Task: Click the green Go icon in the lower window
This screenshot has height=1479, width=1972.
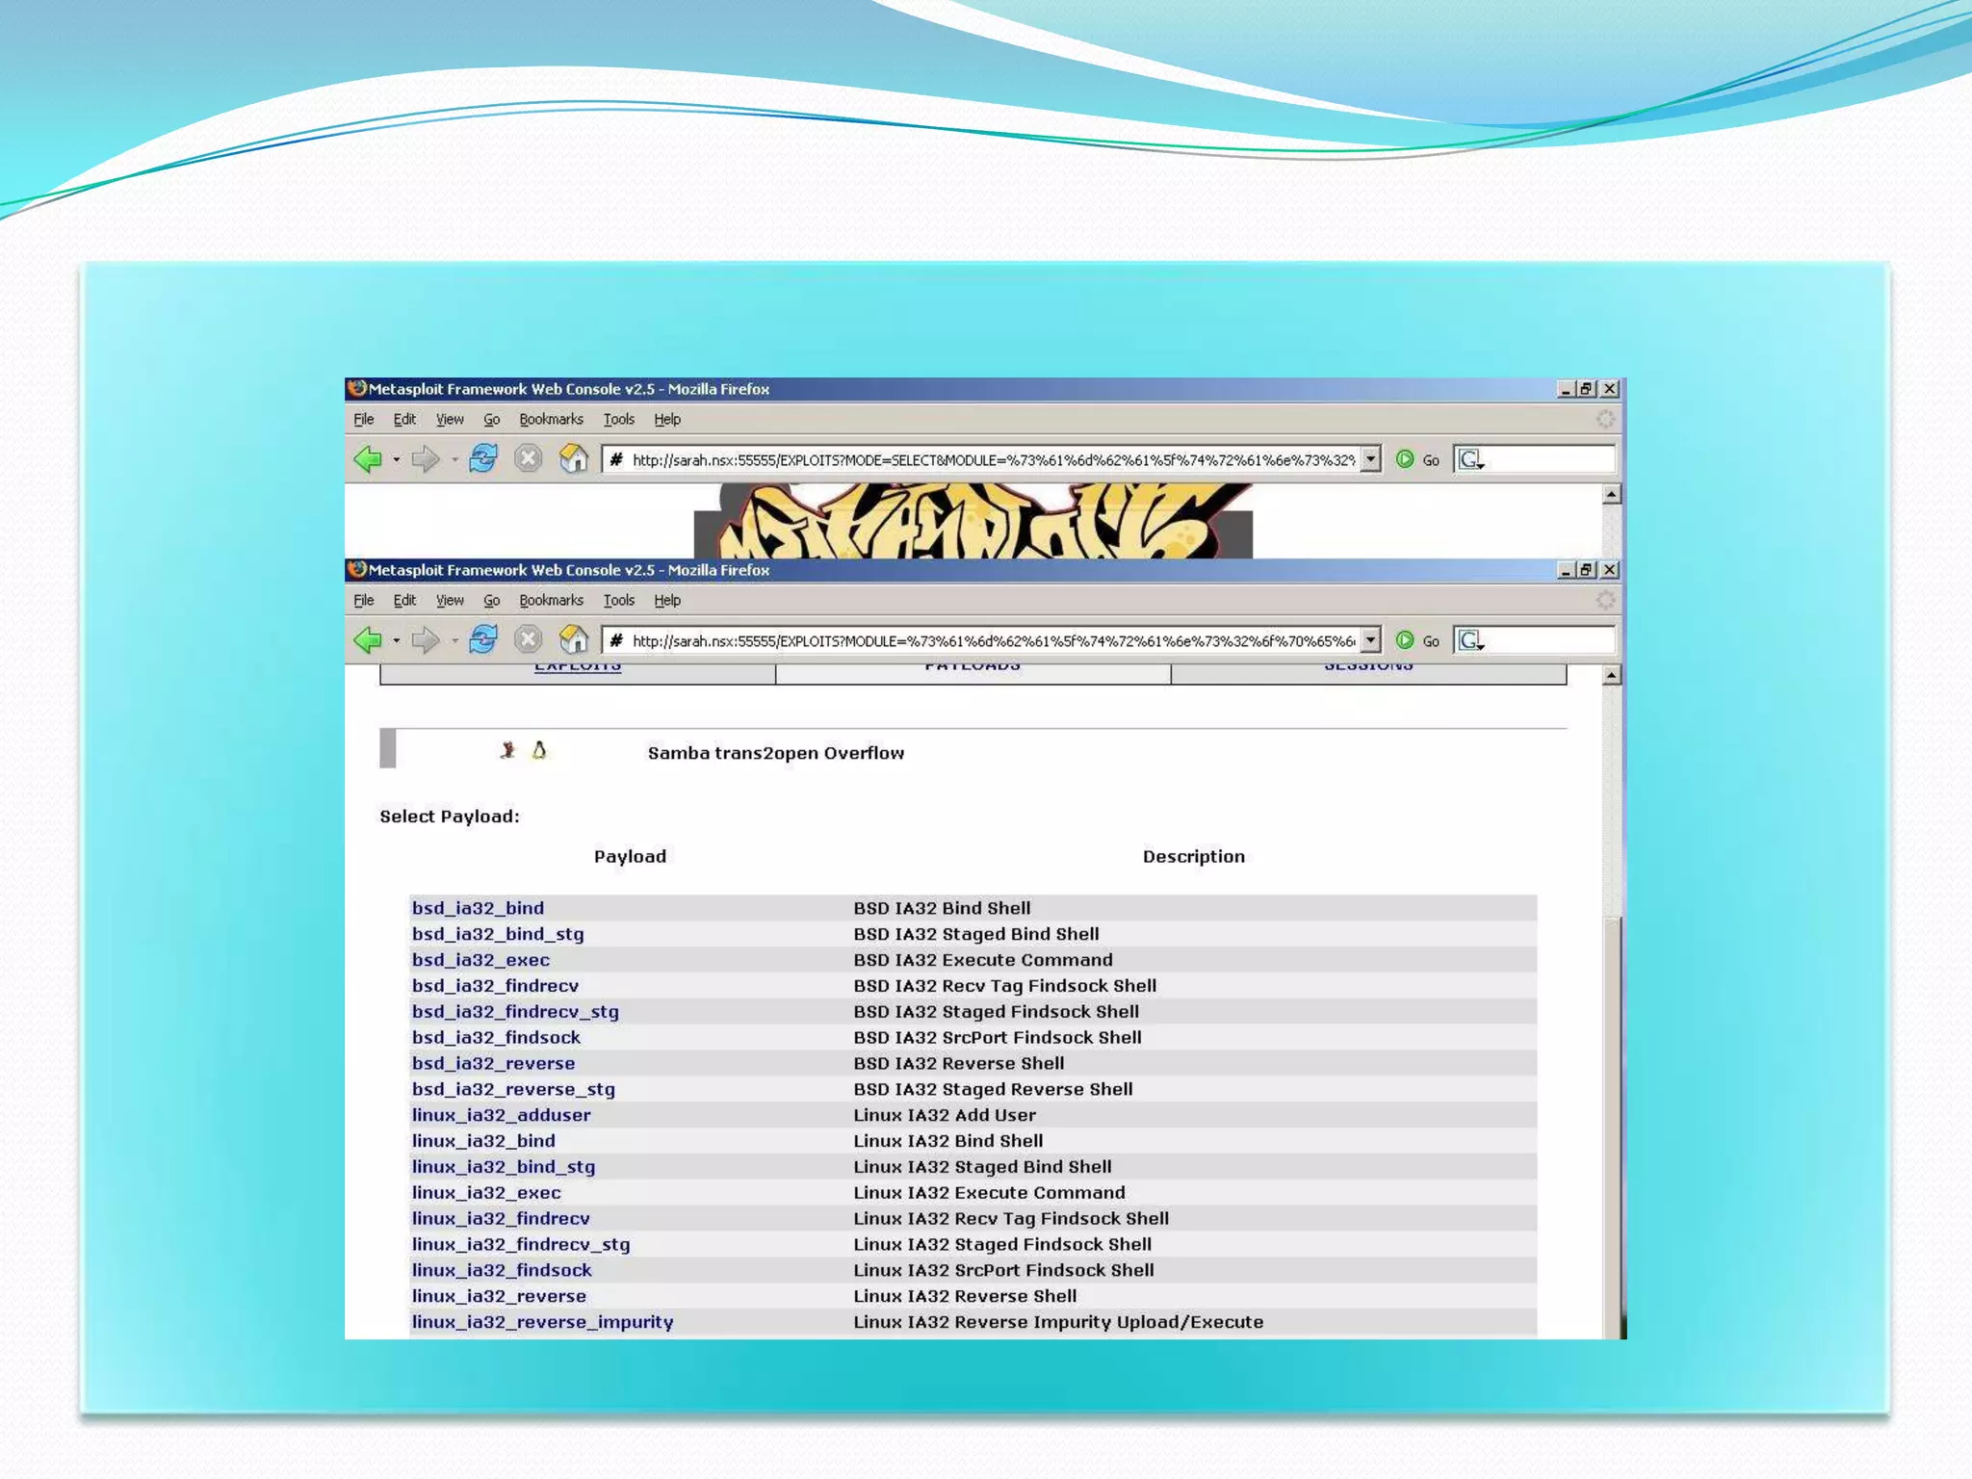Action: 1405,640
